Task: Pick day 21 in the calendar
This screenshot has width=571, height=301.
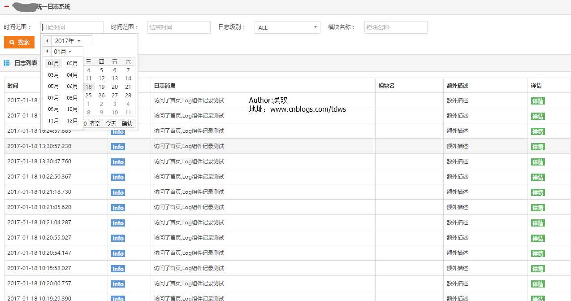Action: [128, 87]
